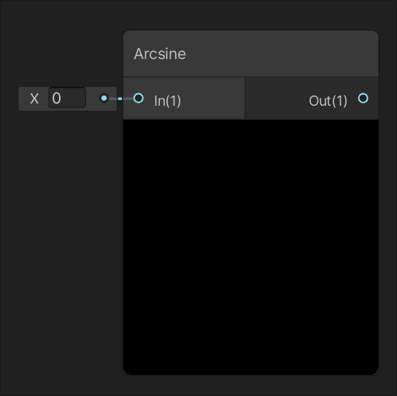
Task: Click the X value field showing 0
Action: click(67, 98)
